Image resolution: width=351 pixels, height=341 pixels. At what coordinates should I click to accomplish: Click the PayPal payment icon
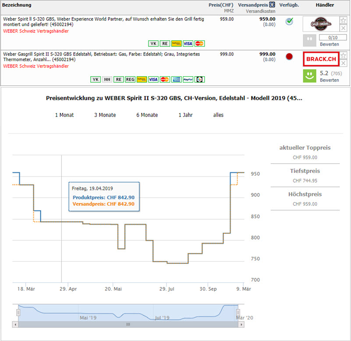point(188,79)
